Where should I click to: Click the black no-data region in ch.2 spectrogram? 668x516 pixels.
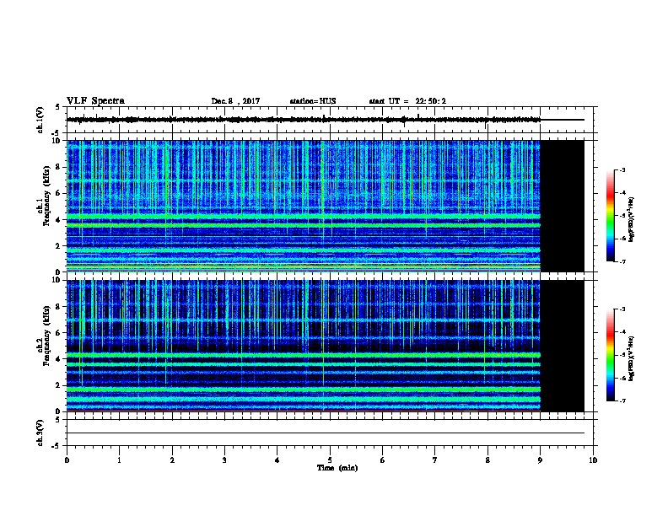click(562, 346)
